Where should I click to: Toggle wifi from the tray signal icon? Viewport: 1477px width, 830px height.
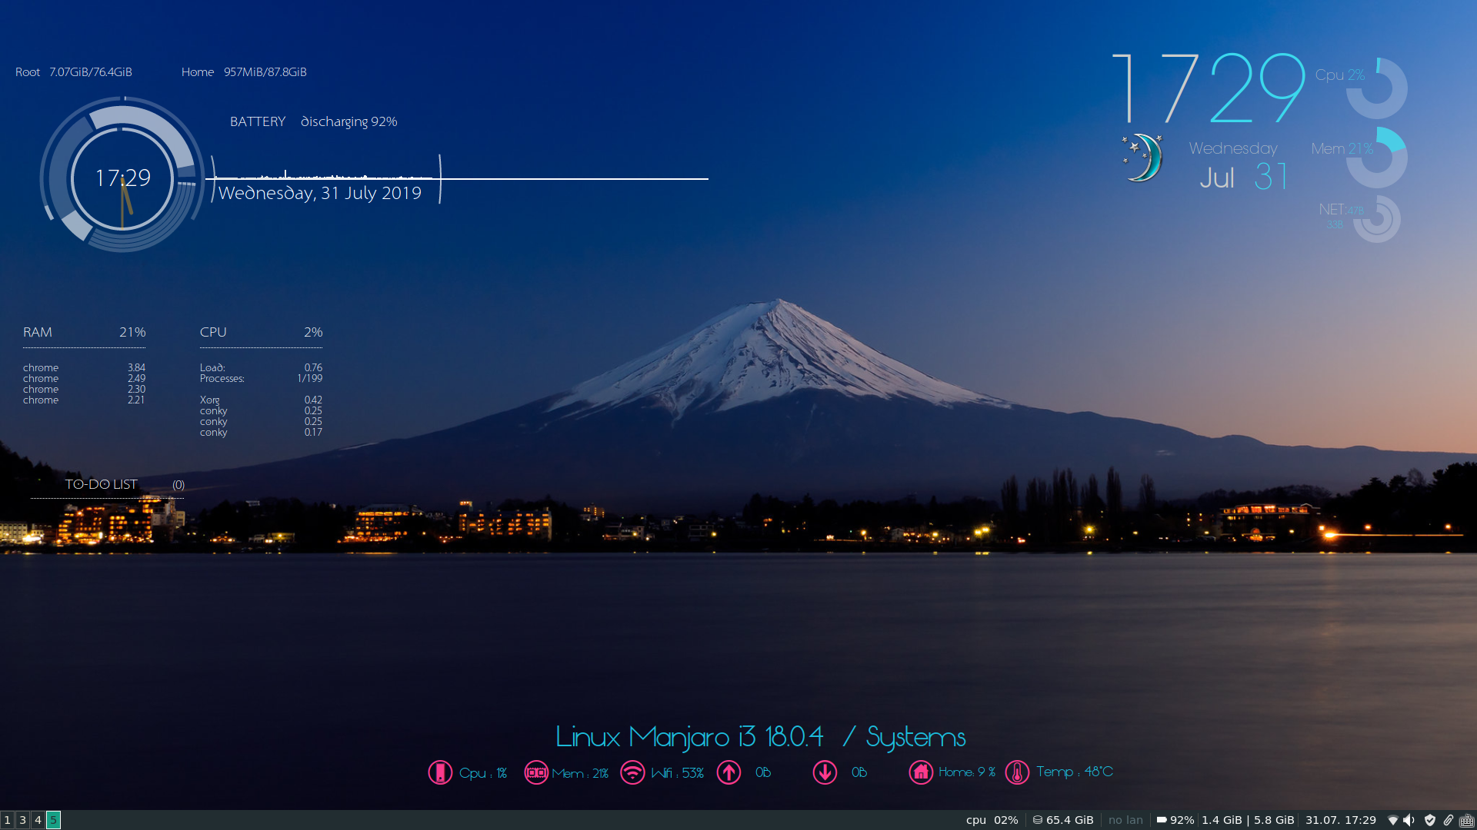click(1392, 820)
